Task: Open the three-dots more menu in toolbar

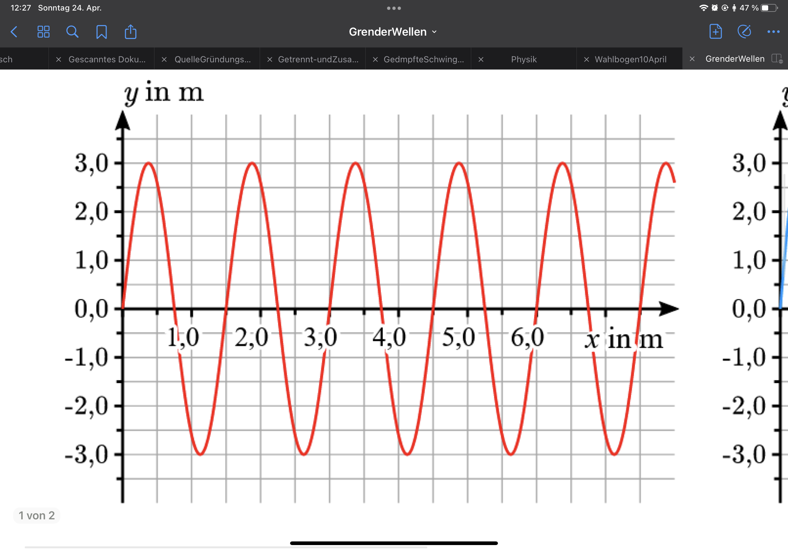Action: pyautogui.click(x=773, y=32)
